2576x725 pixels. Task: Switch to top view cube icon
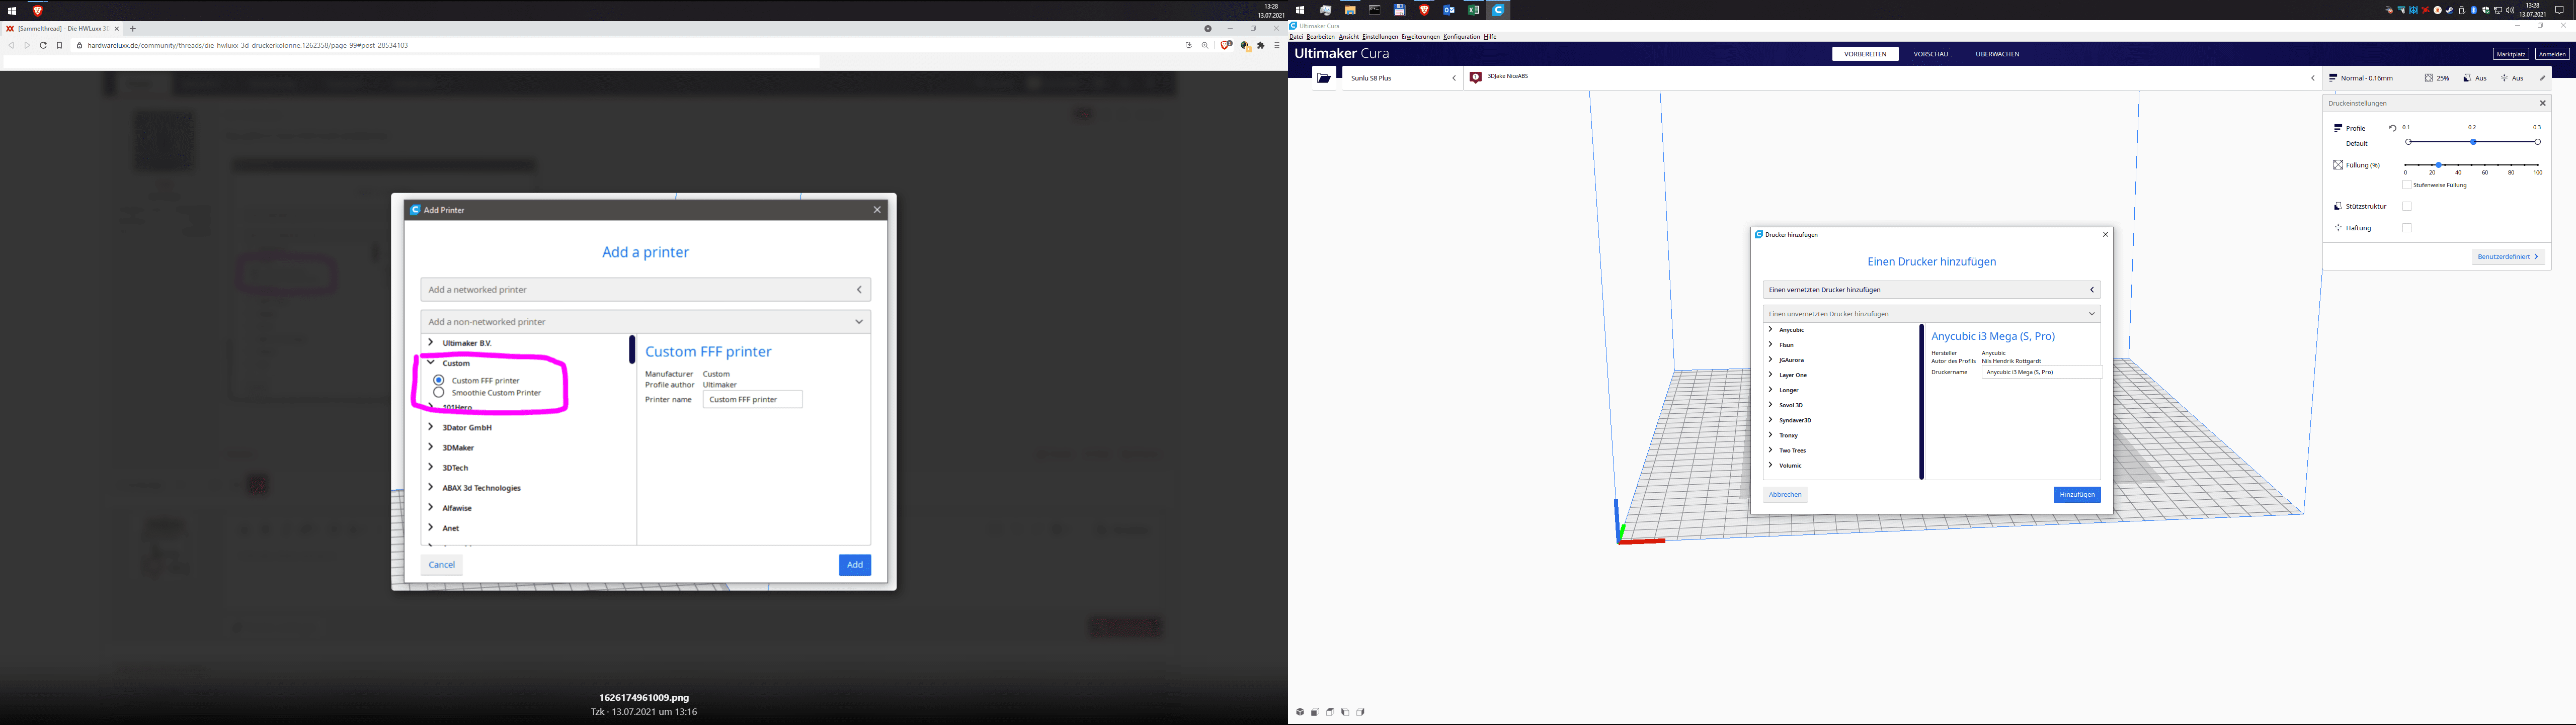1330,712
